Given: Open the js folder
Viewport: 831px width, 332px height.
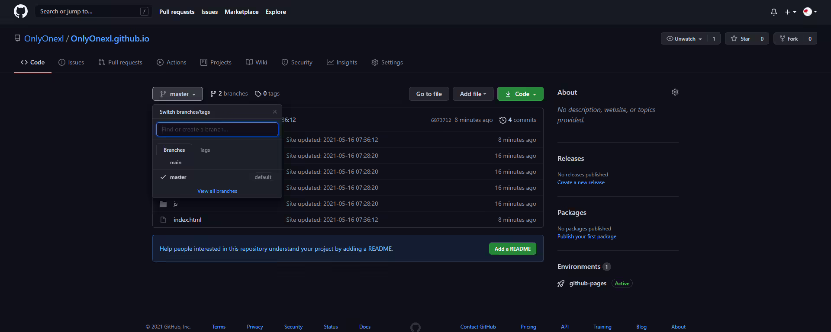Looking at the screenshot, I should (x=176, y=204).
